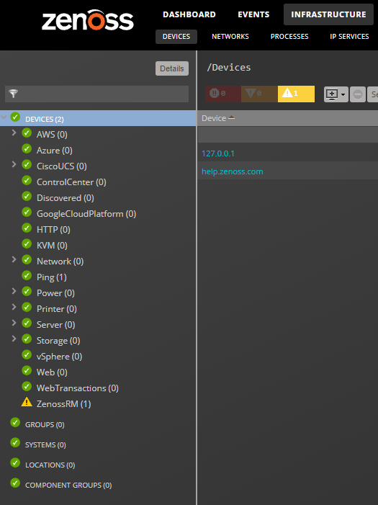This screenshot has width=378, height=505.
Task: Select the GoogleCloudPlatform (0) tree item
Action: click(86, 214)
